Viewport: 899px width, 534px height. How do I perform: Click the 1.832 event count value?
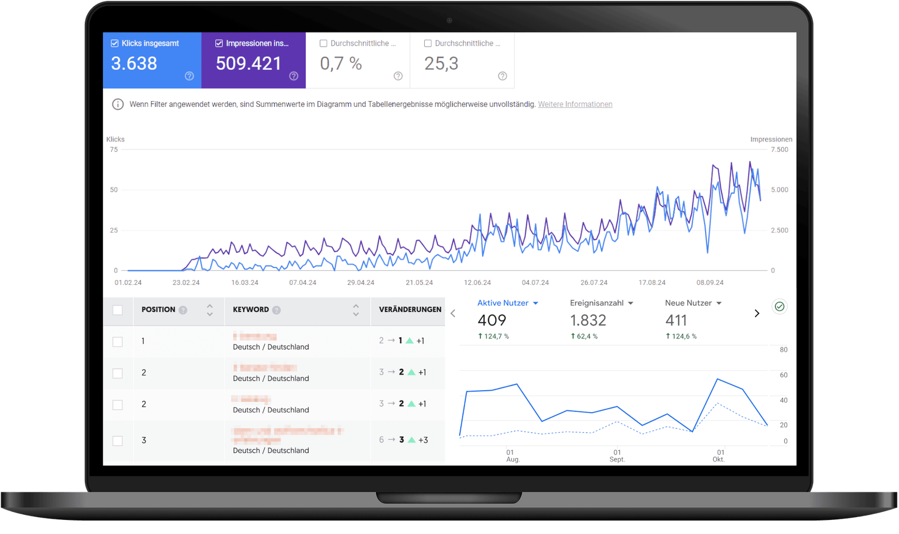(588, 320)
